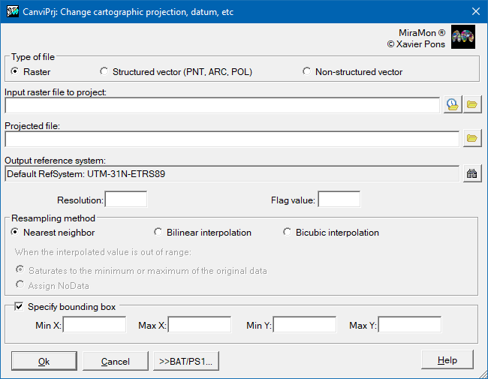Select Bilinear interpolation resampling method
The width and height of the screenshot is (488, 379).
pyautogui.click(x=203, y=233)
